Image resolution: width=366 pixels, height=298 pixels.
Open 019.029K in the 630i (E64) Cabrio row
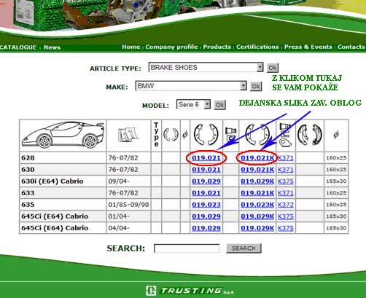pos(257,181)
